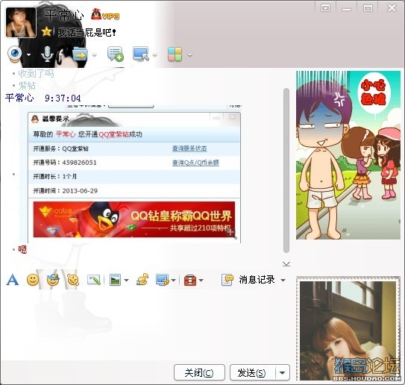Image resolution: width=405 pixels, height=385 pixels.
Task: Click the 发送(S) send button
Action: tap(252, 372)
